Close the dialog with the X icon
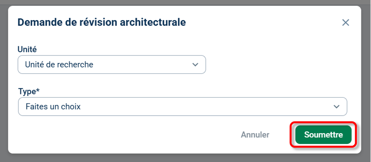 pyautogui.click(x=346, y=23)
